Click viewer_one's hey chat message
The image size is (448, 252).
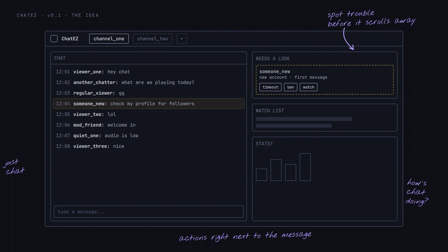coord(149,72)
